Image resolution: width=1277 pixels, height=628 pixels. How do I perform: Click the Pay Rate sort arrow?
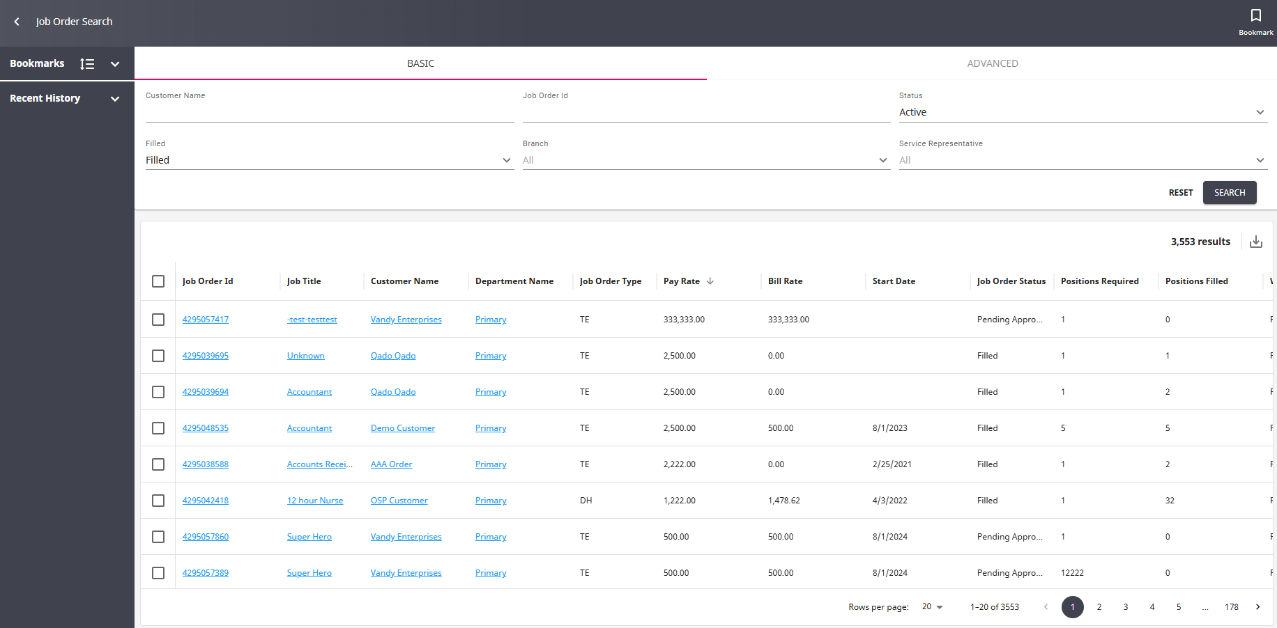tap(710, 281)
